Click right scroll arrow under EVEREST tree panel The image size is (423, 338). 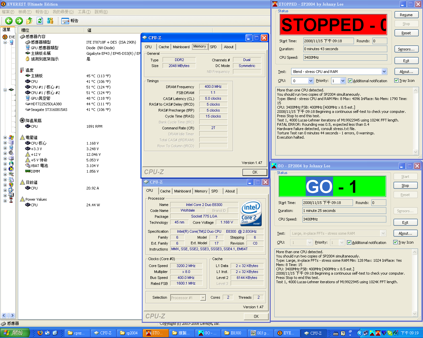coord(12,315)
